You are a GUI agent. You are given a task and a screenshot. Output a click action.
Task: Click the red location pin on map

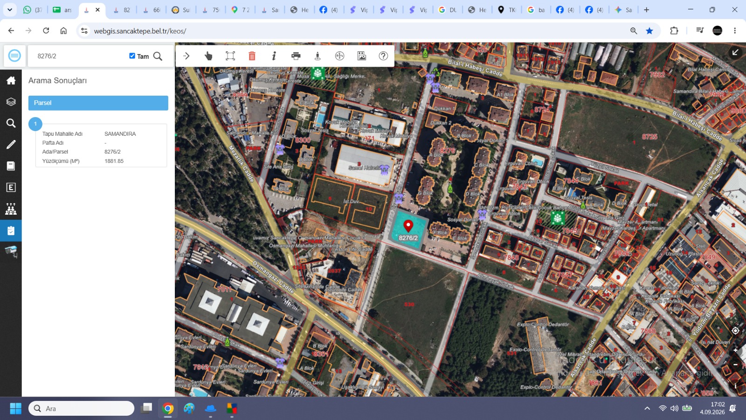tap(408, 226)
